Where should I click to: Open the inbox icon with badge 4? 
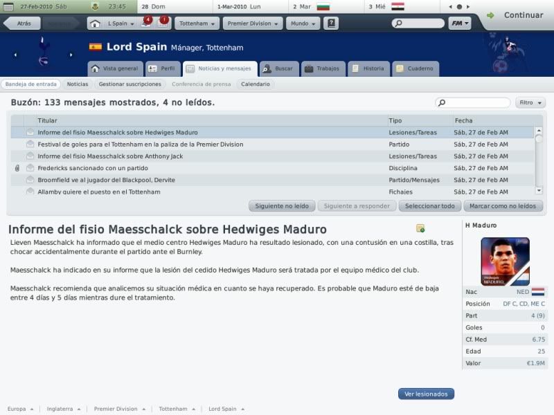click(x=146, y=23)
